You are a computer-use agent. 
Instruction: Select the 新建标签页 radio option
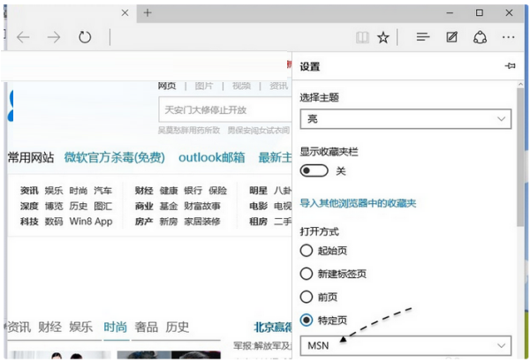[x=307, y=274]
